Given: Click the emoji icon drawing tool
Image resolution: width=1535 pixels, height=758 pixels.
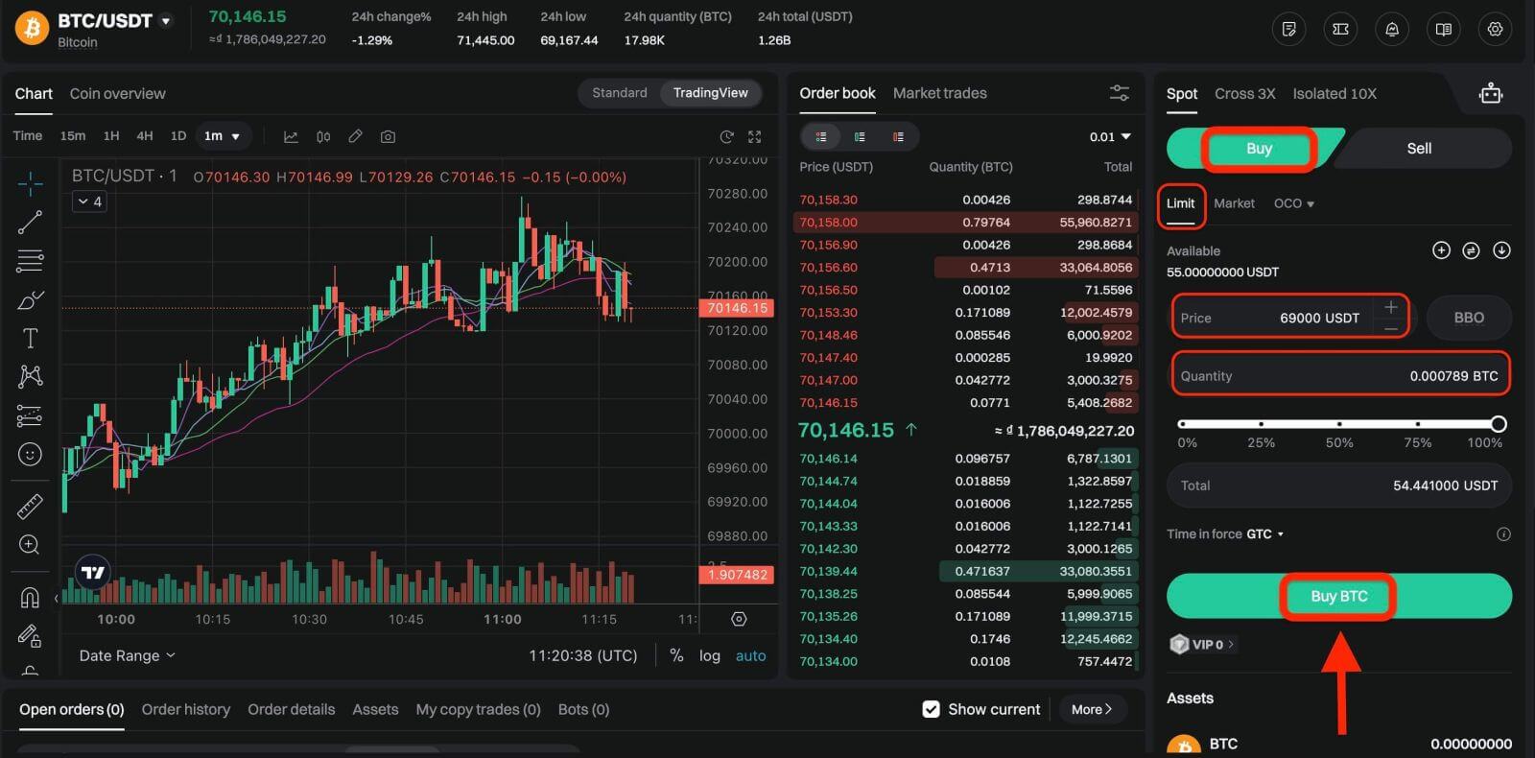Looking at the screenshot, I should click(x=30, y=455).
